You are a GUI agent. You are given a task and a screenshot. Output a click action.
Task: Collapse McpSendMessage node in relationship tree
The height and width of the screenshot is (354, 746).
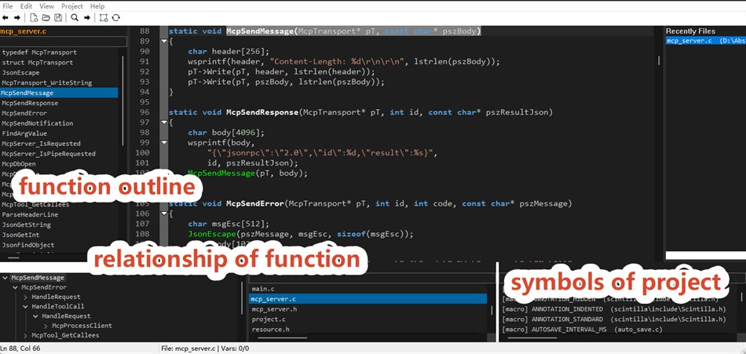click(x=5, y=278)
